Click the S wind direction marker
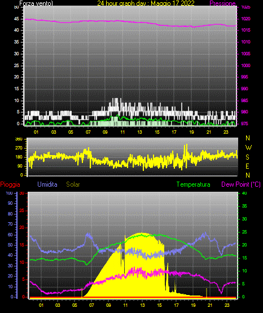This screenshot has height=313, width=263. [x=247, y=157]
